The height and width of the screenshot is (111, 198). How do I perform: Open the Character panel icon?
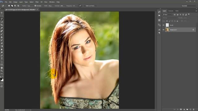coord(159,30)
